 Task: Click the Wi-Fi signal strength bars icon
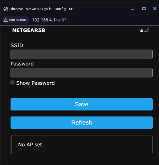click(147, 30)
